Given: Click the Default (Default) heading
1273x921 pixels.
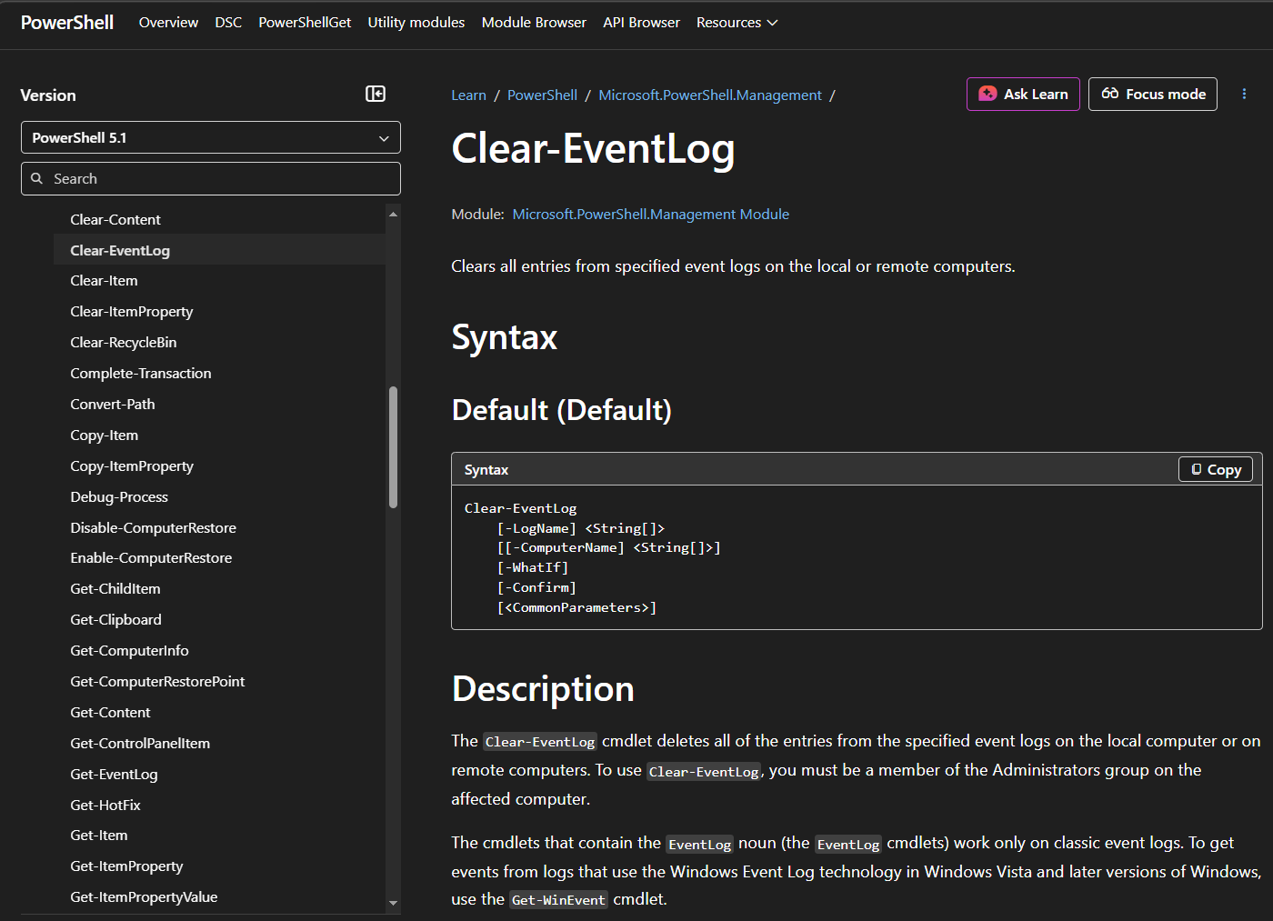Looking at the screenshot, I should pyautogui.click(x=561, y=410).
